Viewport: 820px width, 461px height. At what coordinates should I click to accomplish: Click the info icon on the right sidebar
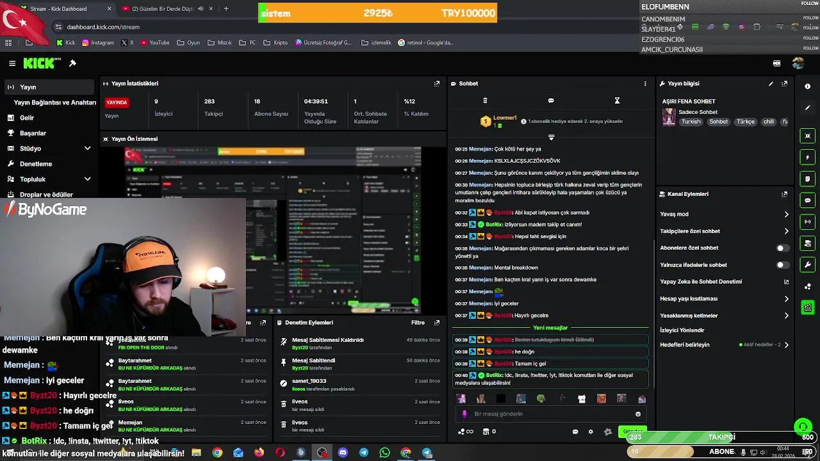[807, 86]
